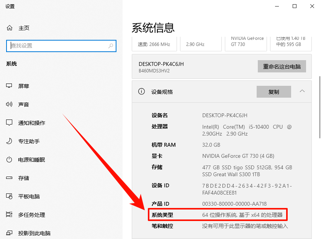Click the 系统类型 label

162,215
